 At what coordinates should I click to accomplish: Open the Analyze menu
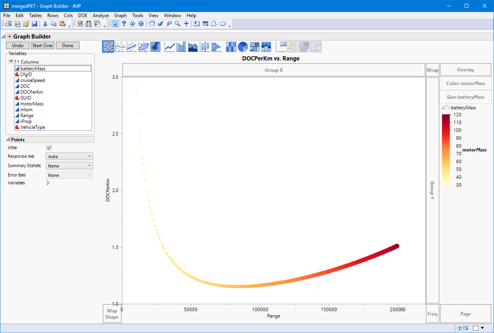pos(100,15)
